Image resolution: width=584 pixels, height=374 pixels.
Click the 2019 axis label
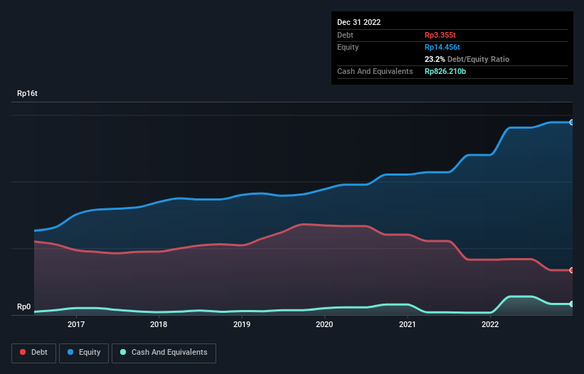[x=242, y=324]
